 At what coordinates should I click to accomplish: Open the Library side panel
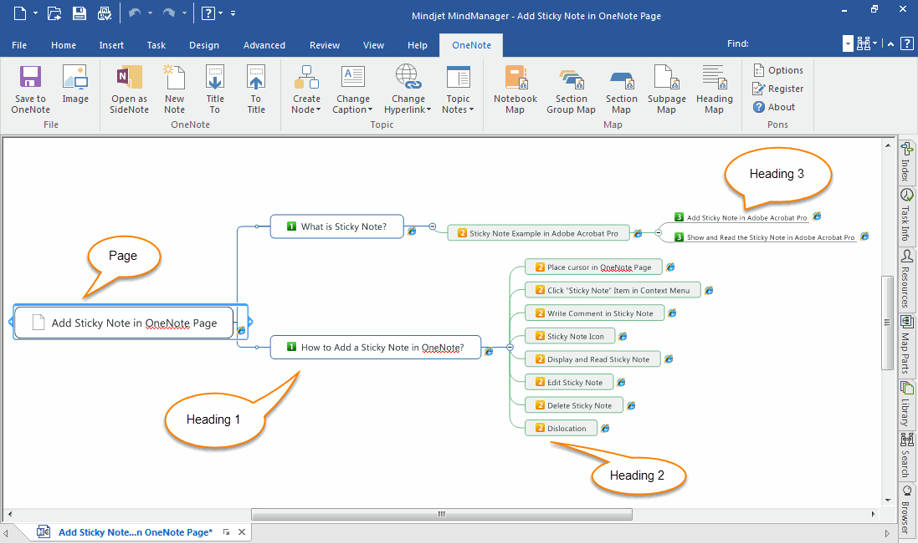906,404
